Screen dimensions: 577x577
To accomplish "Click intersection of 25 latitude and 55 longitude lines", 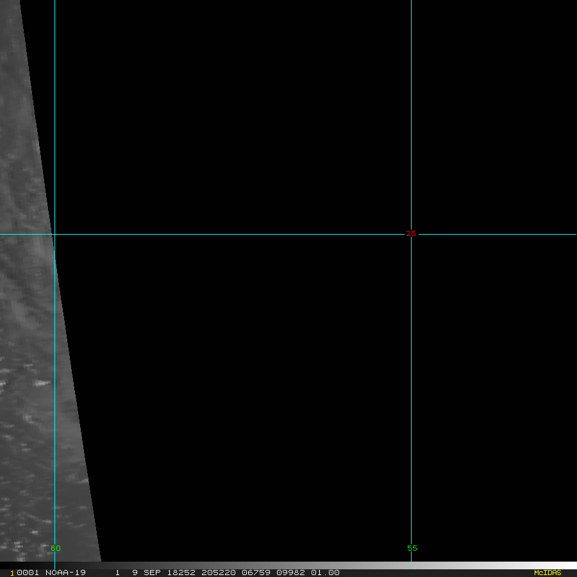I will click(411, 234).
